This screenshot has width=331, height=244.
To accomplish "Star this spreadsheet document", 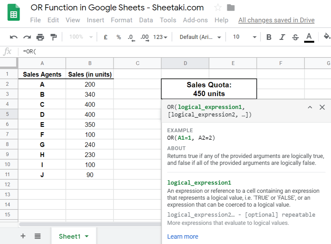I will (217, 8).
